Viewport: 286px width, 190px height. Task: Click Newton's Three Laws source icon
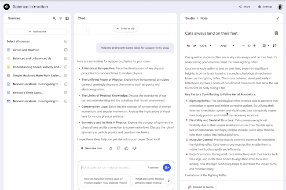[x=8, y=93]
